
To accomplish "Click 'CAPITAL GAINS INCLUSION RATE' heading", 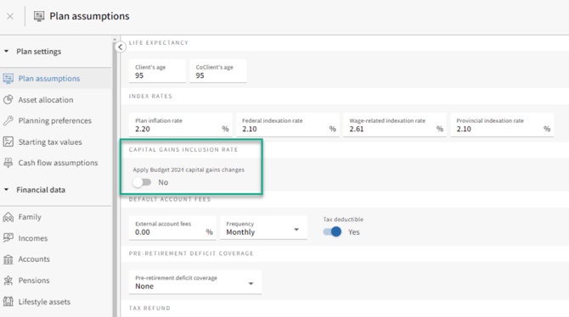I will click(183, 150).
